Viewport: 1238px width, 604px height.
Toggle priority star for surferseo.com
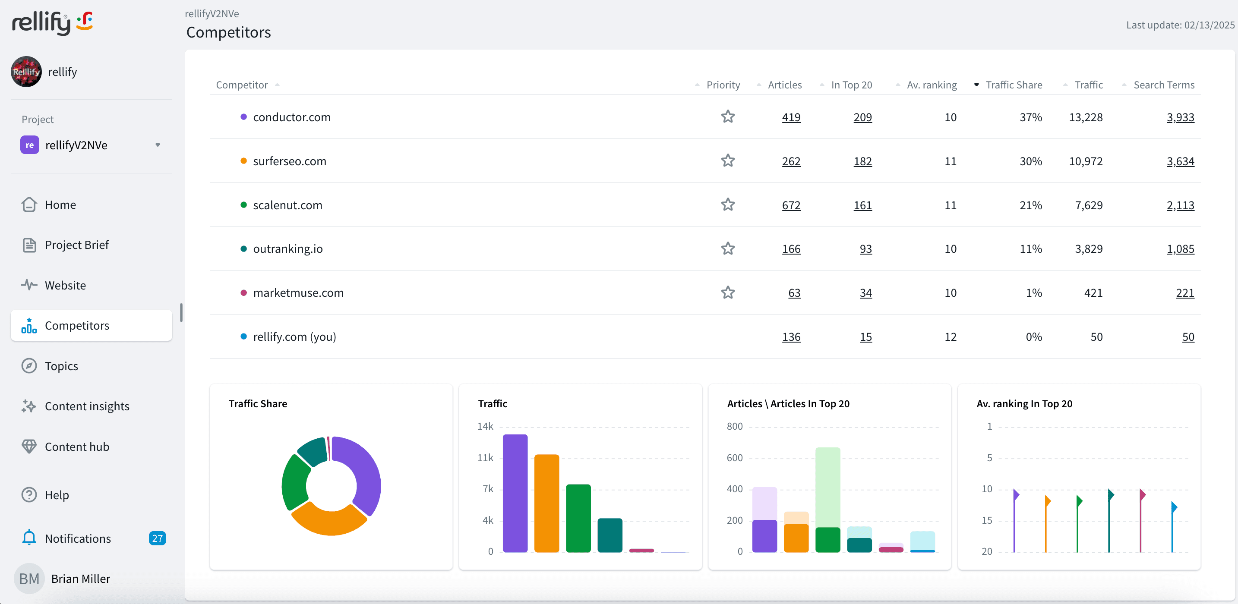pos(728,160)
